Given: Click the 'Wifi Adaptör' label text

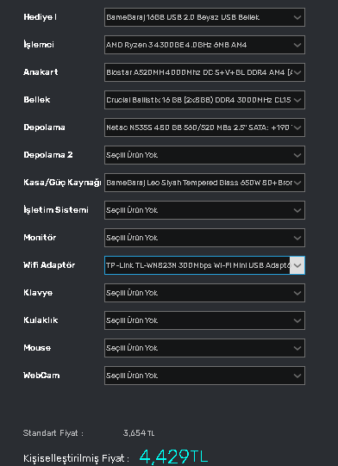Looking at the screenshot, I should point(49,265).
